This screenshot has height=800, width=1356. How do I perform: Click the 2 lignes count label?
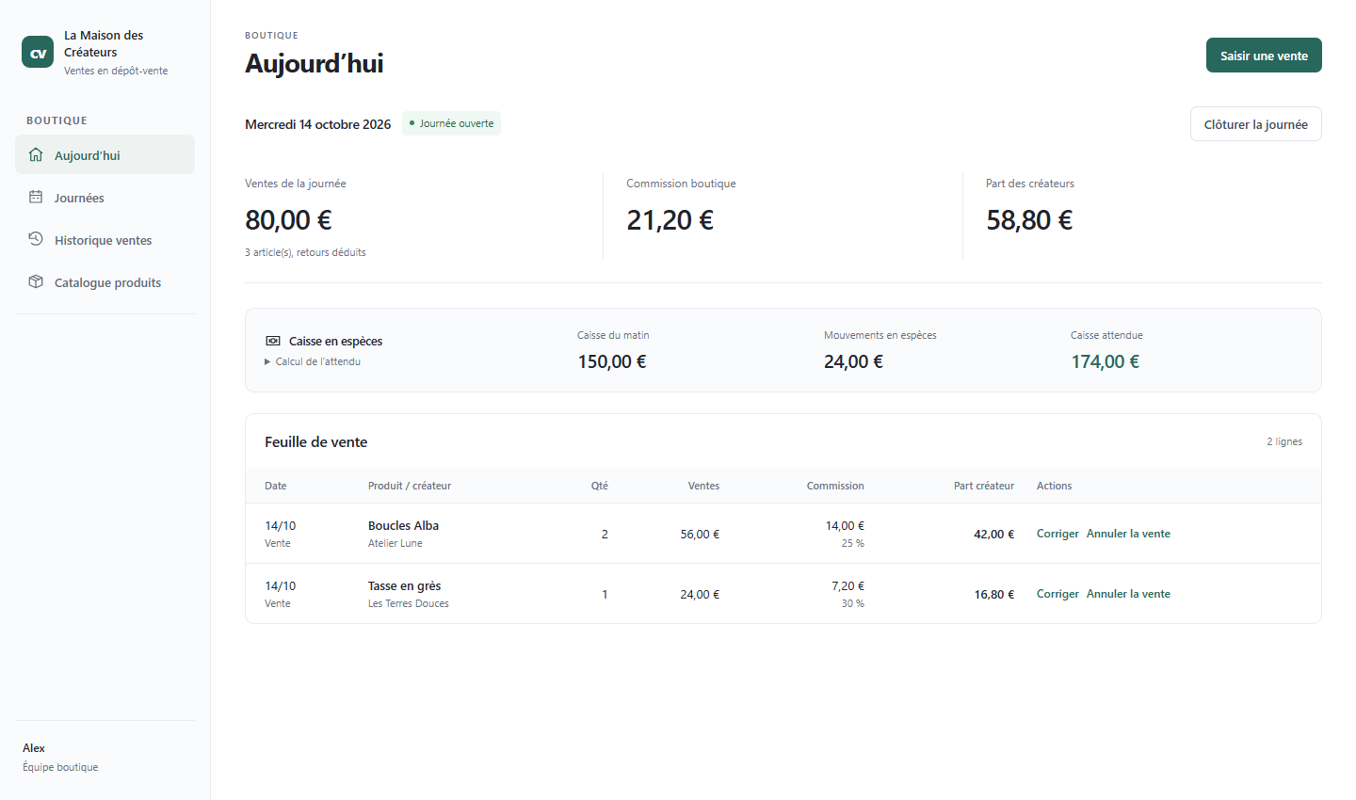pyautogui.click(x=1284, y=441)
